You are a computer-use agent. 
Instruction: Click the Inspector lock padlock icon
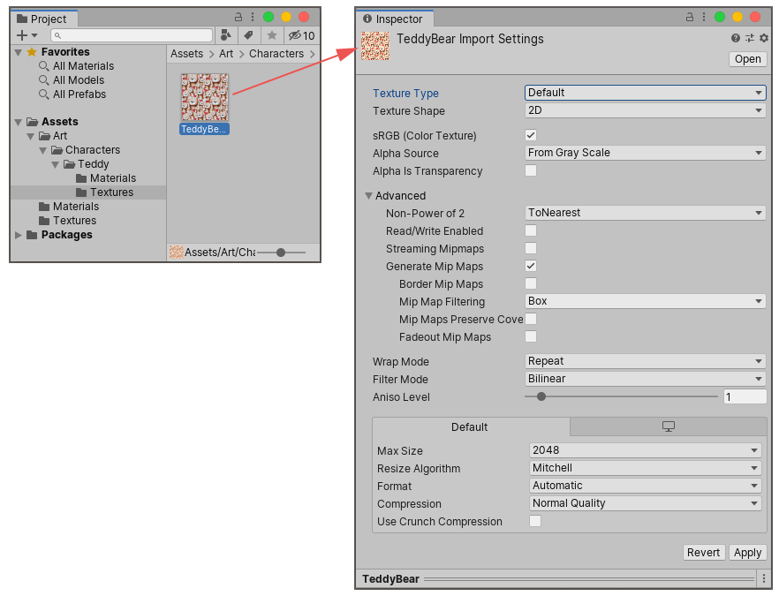689,17
